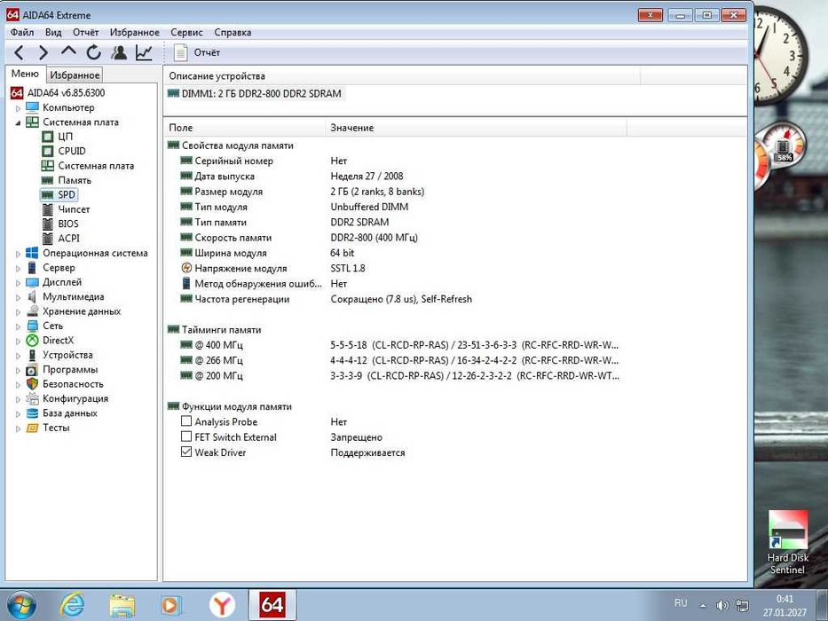Select Системная плата child item under motherboard
This screenshot has height=621, width=828.
pos(96,166)
